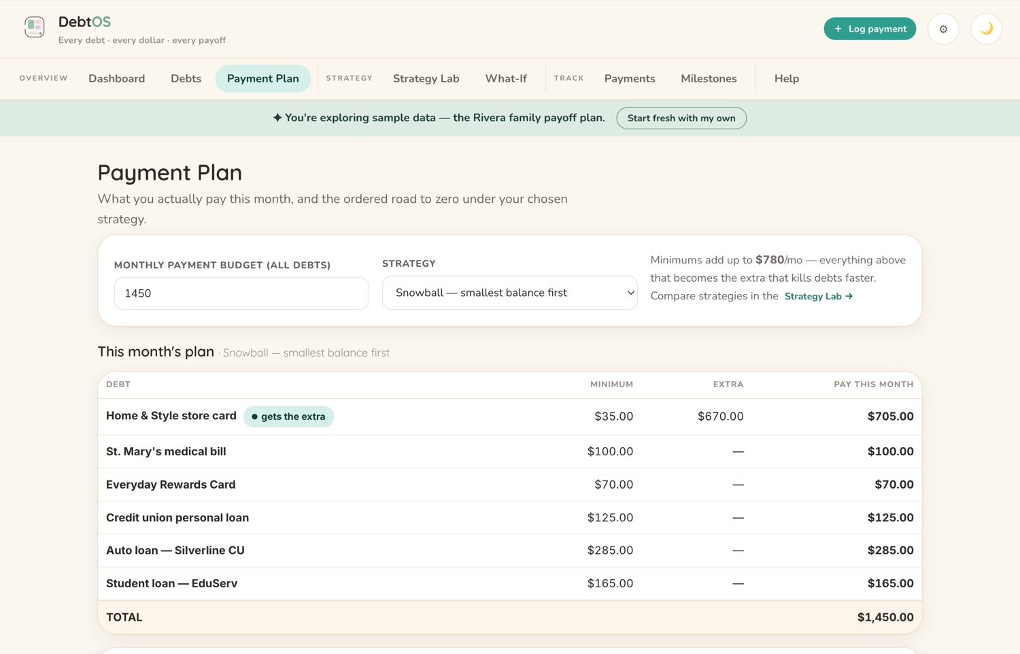Click the DebtOS logo icon
The height and width of the screenshot is (654, 1020).
tap(35, 27)
